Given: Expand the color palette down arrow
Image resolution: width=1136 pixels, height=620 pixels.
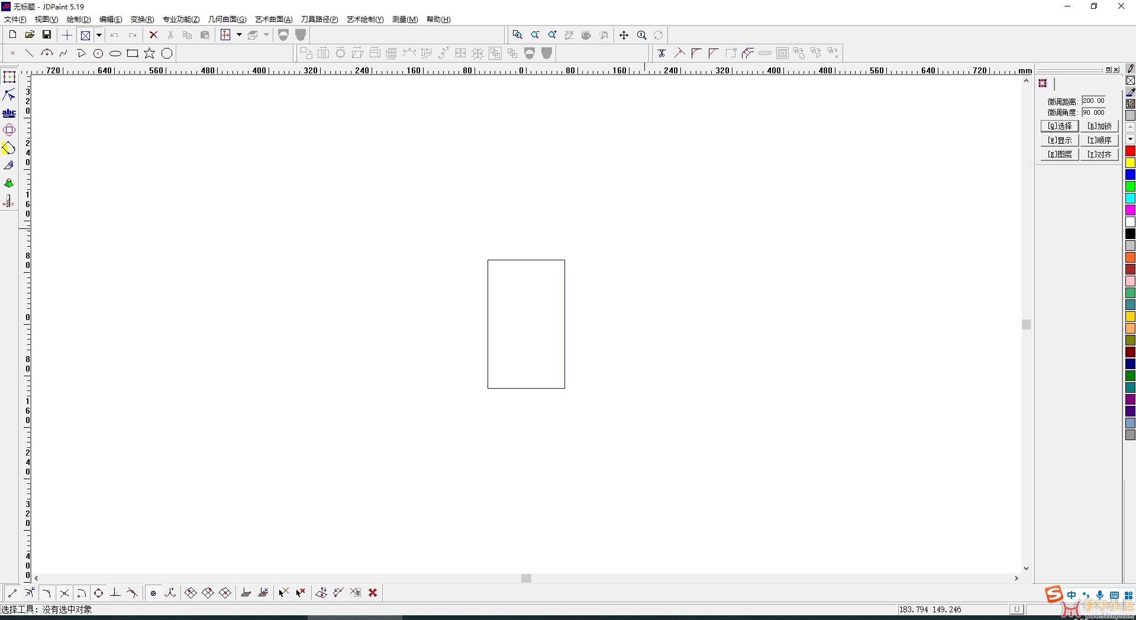Looking at the screenshot, I should pos(1130,139).
